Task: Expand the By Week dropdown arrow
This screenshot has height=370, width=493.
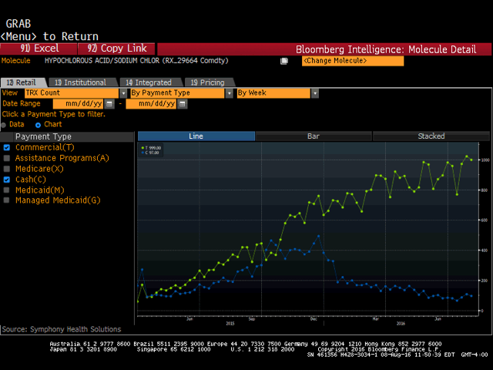Action: 315,93
